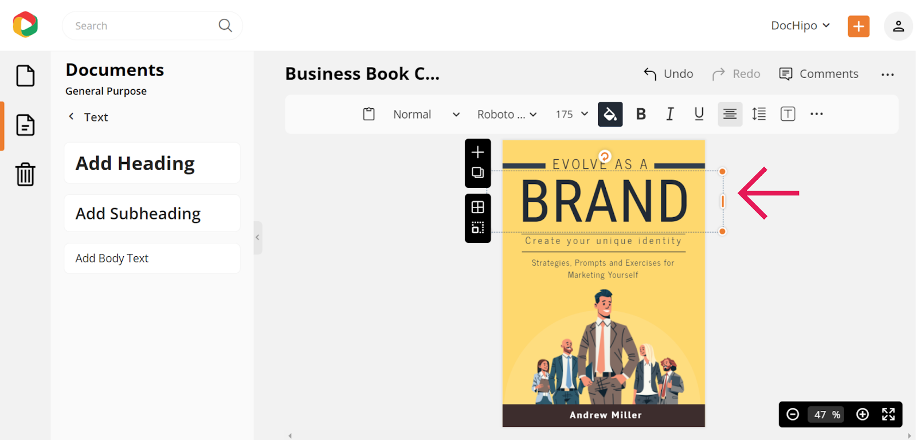Click the center text alignment icon
Screen dimensions: 917x440
(730, 114)
